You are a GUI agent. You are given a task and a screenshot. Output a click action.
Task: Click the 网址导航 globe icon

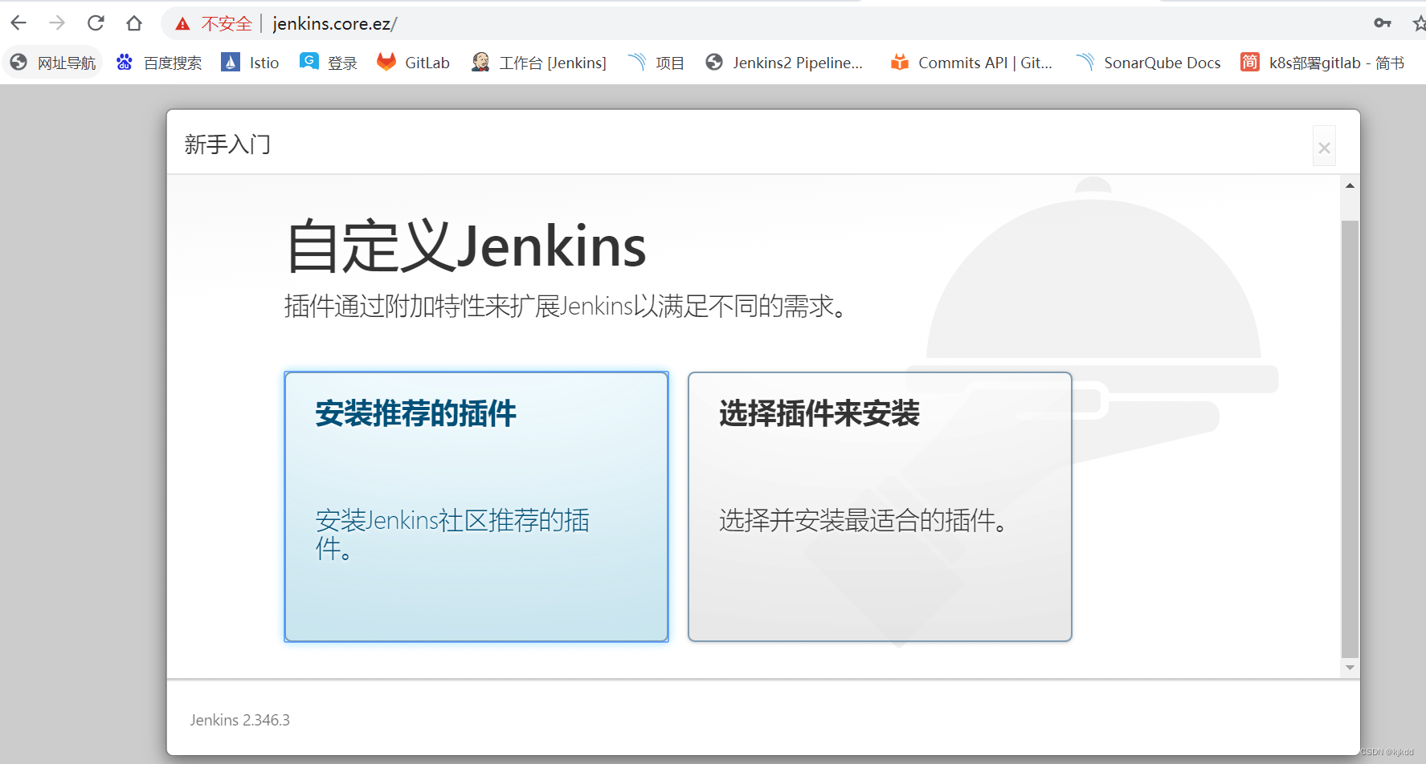18,62
